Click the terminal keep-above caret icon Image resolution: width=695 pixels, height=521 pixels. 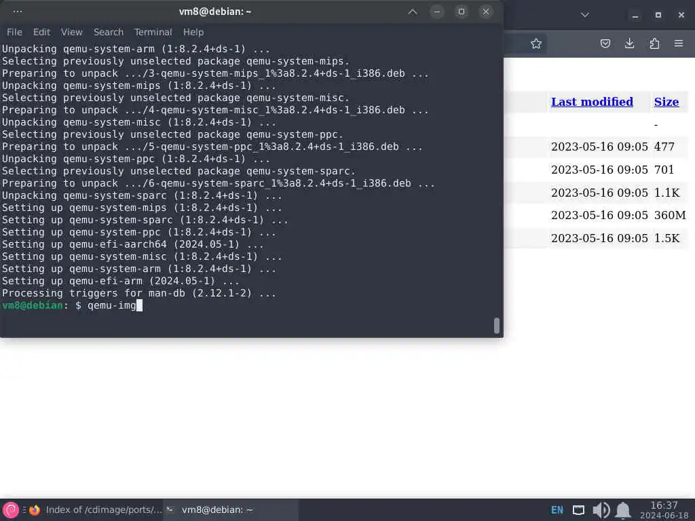pyautogui.click(x=413, y=12)
